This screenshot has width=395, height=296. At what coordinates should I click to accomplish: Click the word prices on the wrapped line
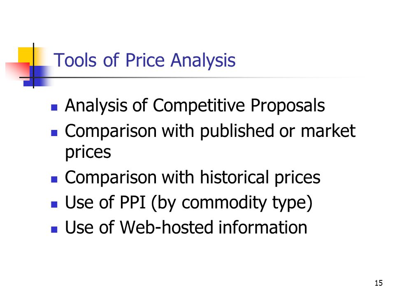88,153
